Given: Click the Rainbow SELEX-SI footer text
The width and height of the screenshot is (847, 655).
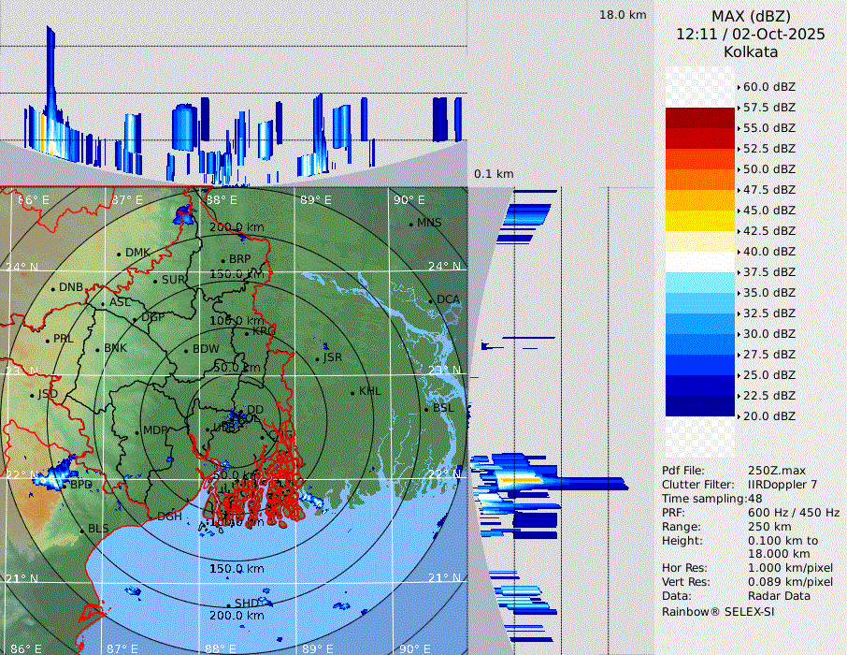Looking at the screenshot, I should click(x=718, y=611).
